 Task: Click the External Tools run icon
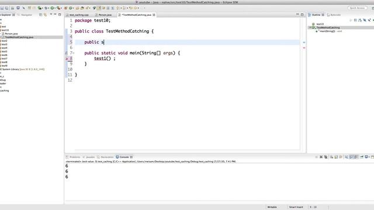[58, 8]
